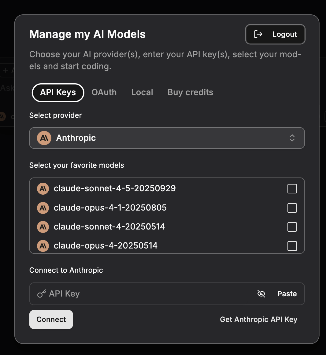This screenshot has height=355, width=326.
Task: Click Paste to insert the API key
Action: 287,293
